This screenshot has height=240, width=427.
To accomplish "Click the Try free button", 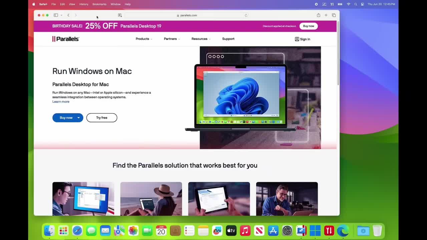I will pyautogui.click(x=102, y=118).
